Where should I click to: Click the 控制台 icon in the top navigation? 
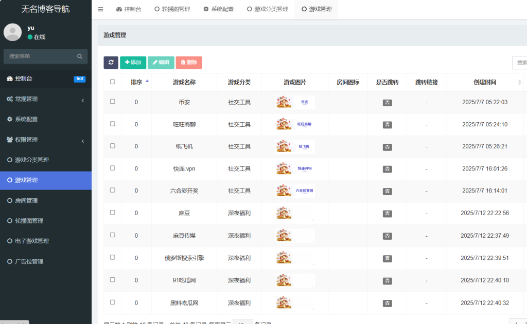click(x=119, y=9)
